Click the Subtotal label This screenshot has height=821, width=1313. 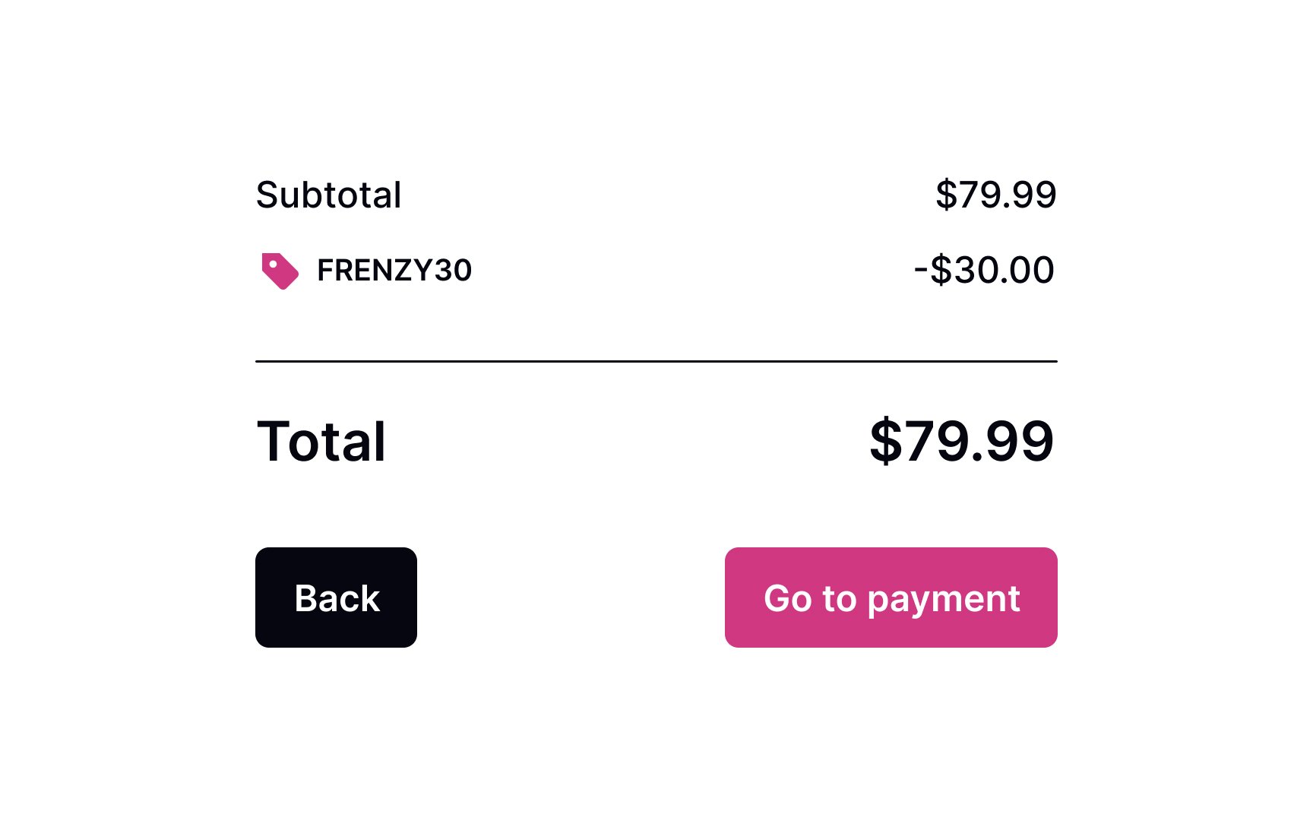[328, 195]
